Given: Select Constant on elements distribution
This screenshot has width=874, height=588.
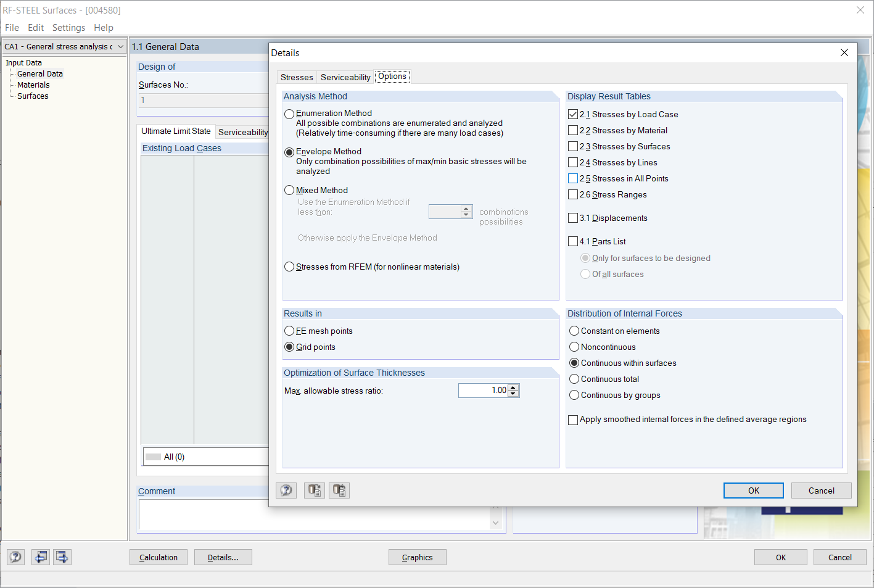Looking at the screenshot, I should [x=574, y=331].
